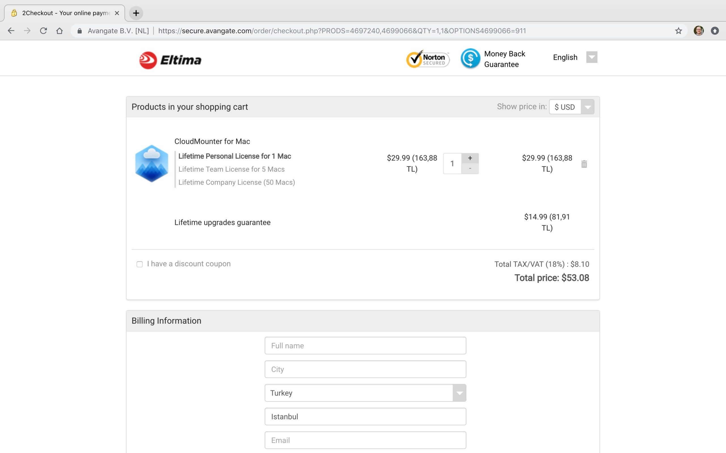Bookmark this page with the star icon
The width and height of the screenshot is (726, 453).
pyautogui.click(x=678, y=31)
